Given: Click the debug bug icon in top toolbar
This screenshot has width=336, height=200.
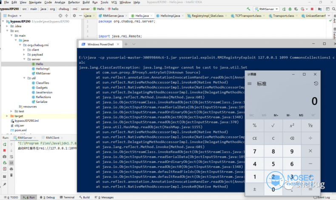Looking at the screenshot, I should point(290,9).
